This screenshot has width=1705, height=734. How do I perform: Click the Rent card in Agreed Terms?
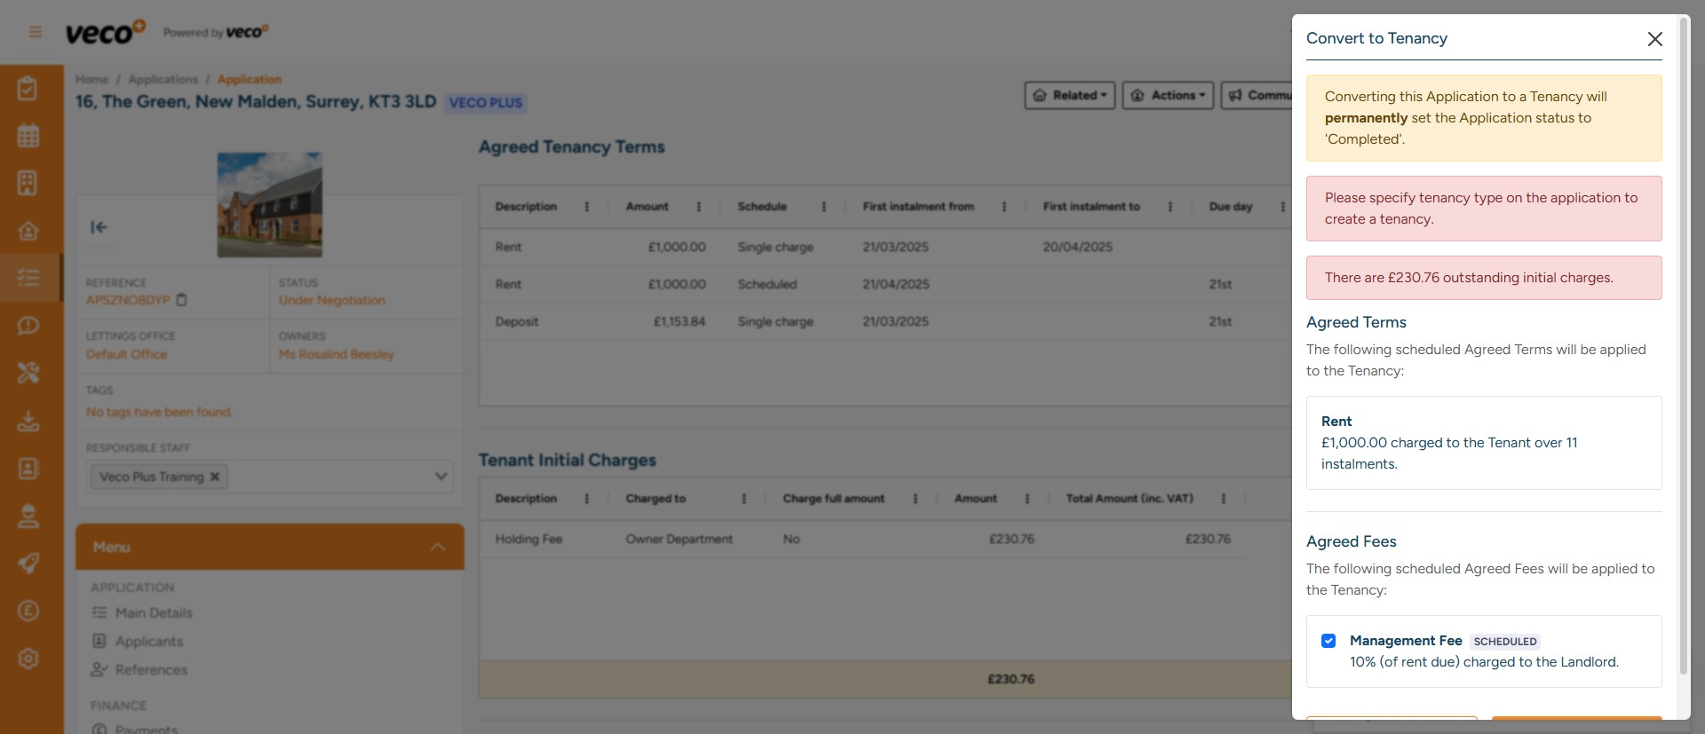tap(1484, 443)
